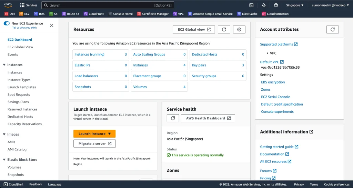
Task: Refresh the Account attributes panel
Action: click(333, 30)
